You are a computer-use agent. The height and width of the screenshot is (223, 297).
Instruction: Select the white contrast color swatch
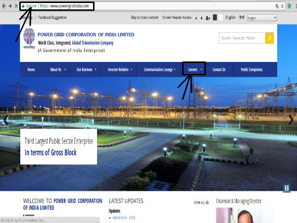(220, 17)
